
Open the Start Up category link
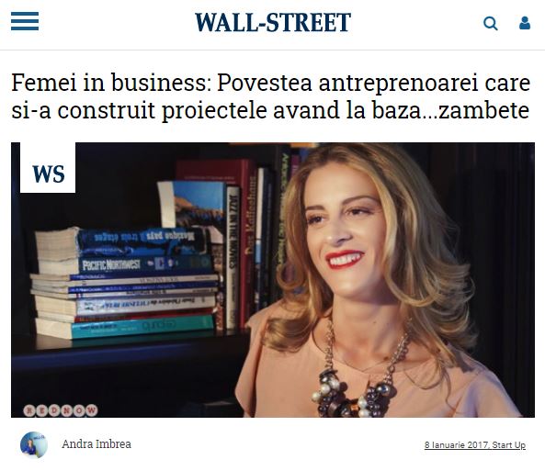(x=509, y=445)
